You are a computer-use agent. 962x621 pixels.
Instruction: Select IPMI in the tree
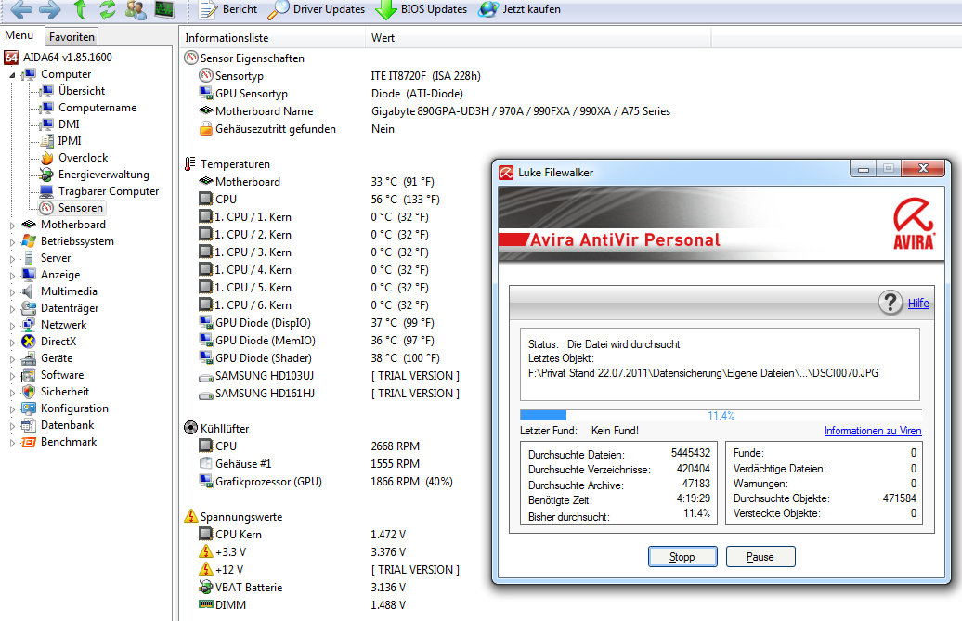[70, 141]
